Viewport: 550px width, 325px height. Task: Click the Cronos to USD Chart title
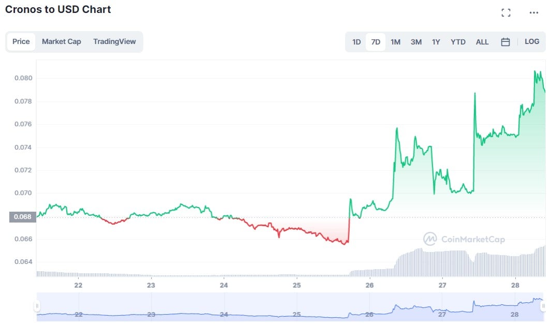(x=59, y=9)
